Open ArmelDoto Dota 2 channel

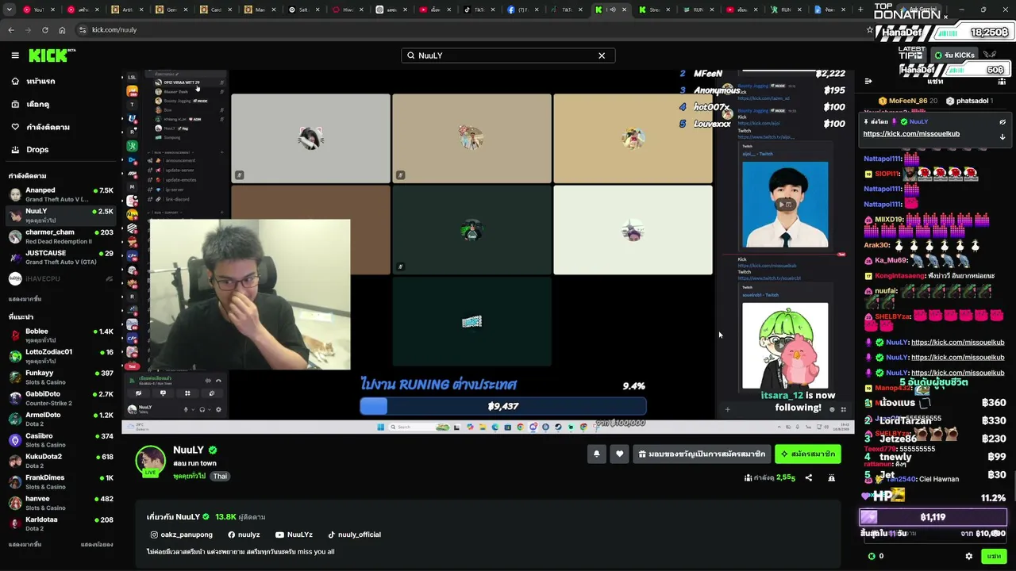pyautogui.click(x=61, y=420)
